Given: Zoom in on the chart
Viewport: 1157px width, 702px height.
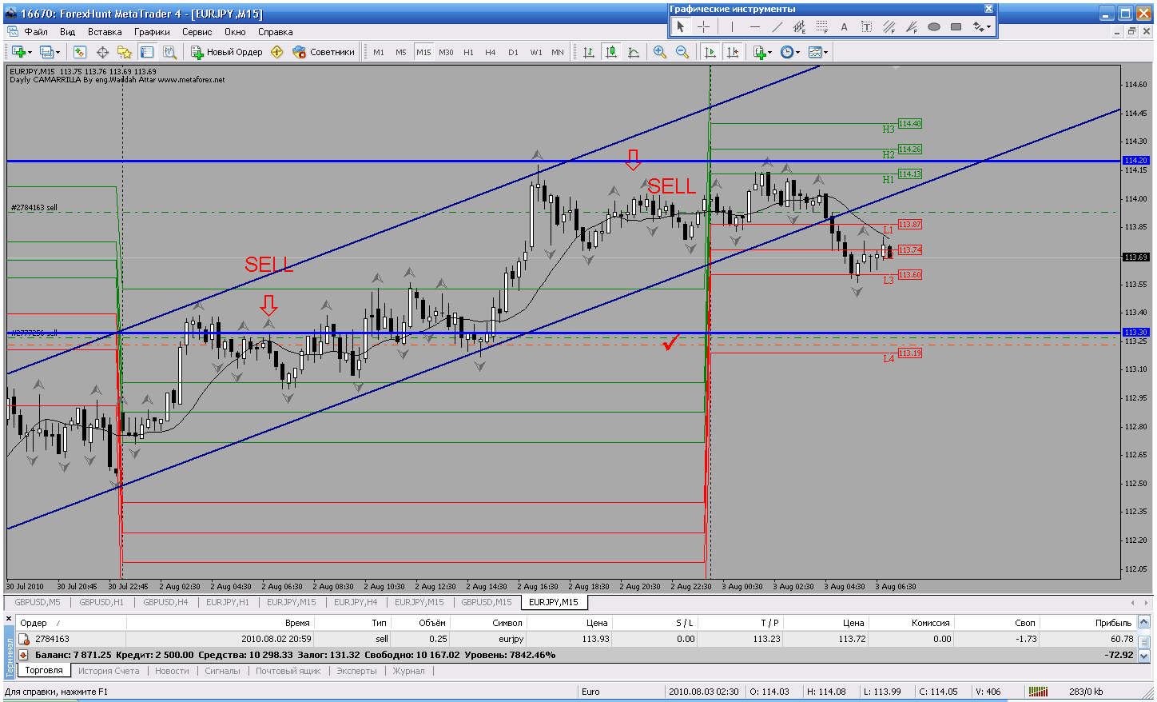Looking at the screenshot, I should (x=660, y=52).
